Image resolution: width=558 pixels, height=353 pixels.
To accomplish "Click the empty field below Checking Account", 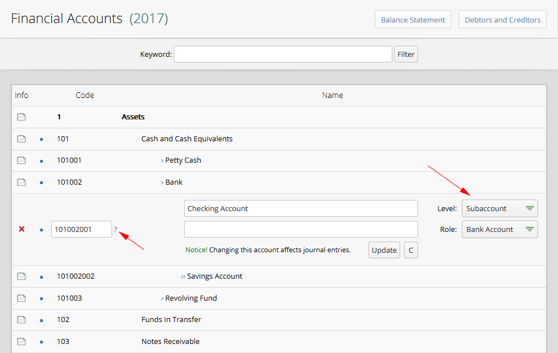I will click(301, 229).
